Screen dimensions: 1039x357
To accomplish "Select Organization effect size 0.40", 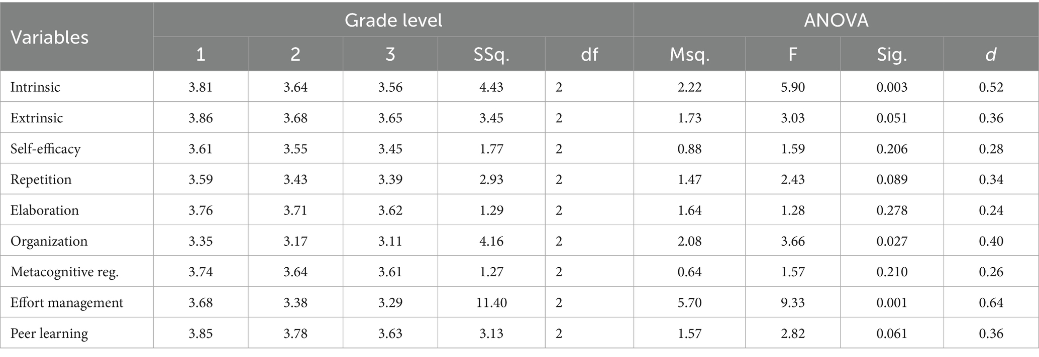I will pos(991,241).
